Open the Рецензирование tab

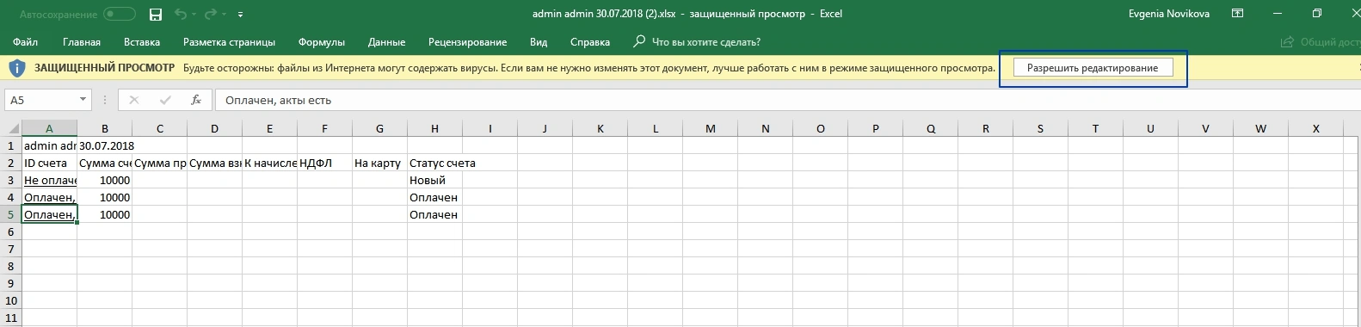[x=467, y=42]
